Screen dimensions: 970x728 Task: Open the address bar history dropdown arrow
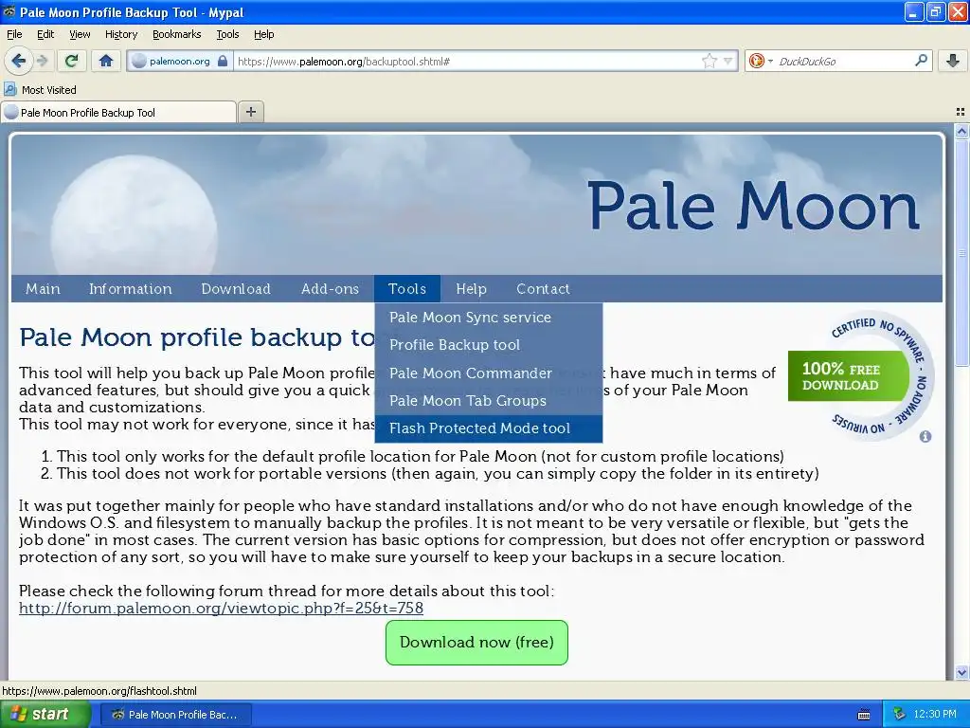point(728,61)
